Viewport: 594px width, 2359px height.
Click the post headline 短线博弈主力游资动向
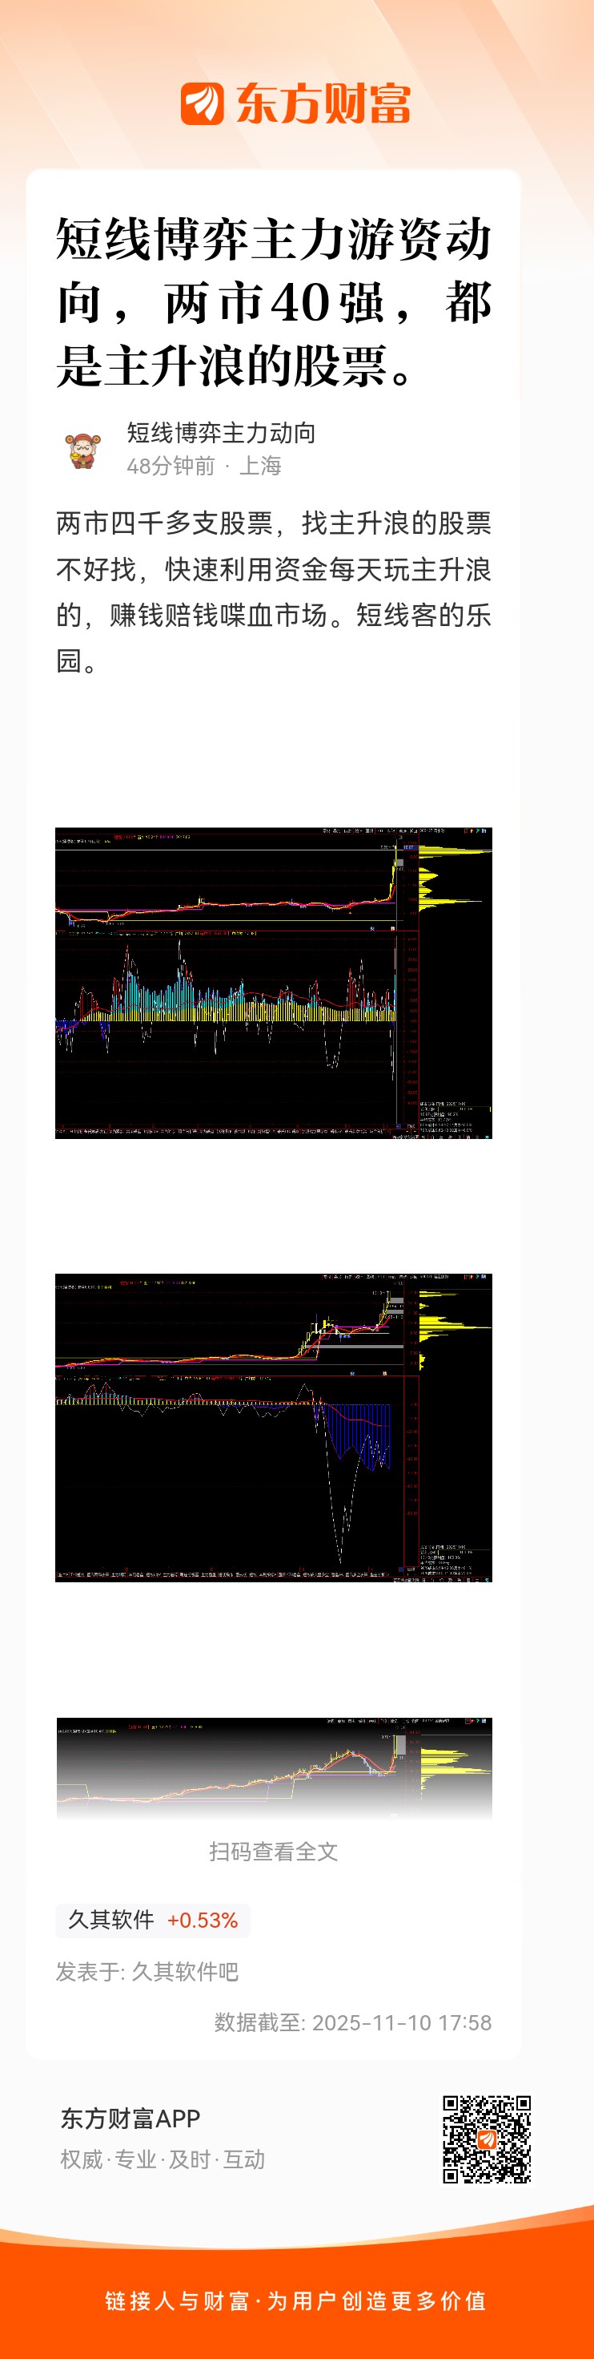coord(274,302)
